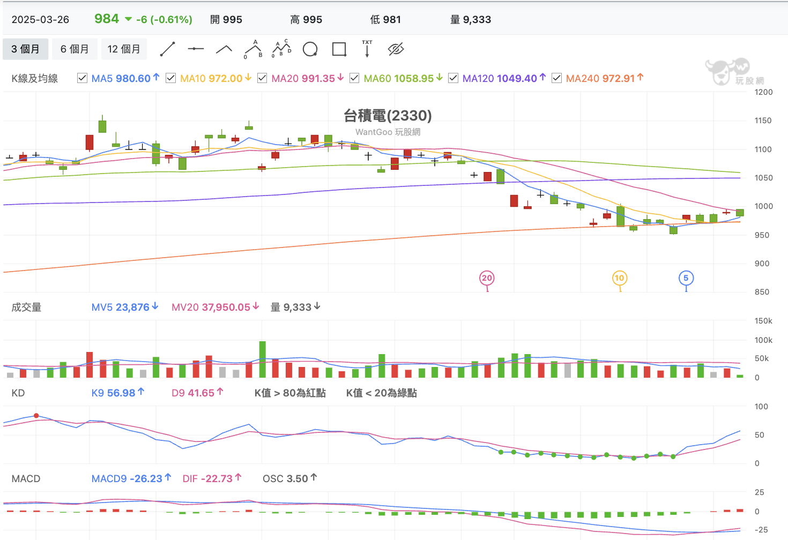Click the K值 > 80為紅點 note
Viewport: 788px width, 540px height.
click(x=290, y=393)
